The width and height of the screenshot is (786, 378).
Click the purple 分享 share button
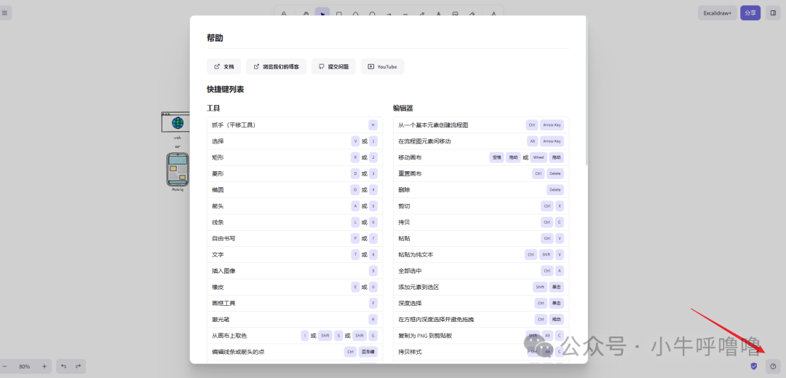pyautogui.click(x=750, y=13)
